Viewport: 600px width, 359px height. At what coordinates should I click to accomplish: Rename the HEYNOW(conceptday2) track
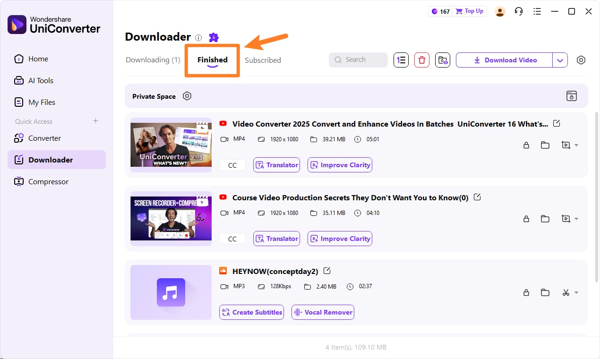tap(327, 271)
